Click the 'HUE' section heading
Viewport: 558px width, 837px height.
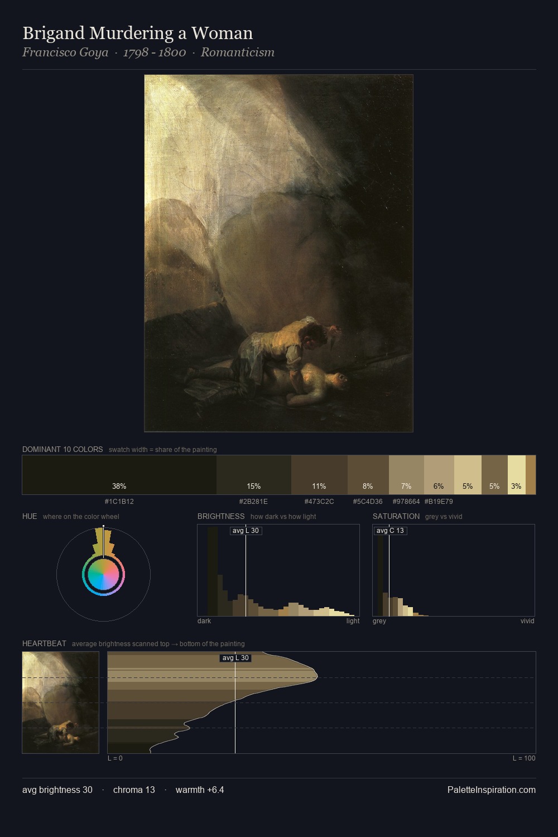[30, 516]
